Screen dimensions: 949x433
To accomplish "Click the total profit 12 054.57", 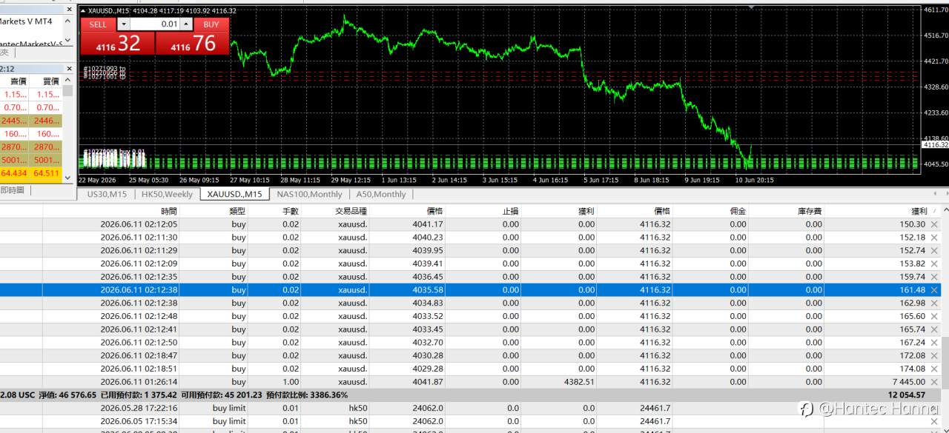I will pyautogui.click(x=905, y=395).
